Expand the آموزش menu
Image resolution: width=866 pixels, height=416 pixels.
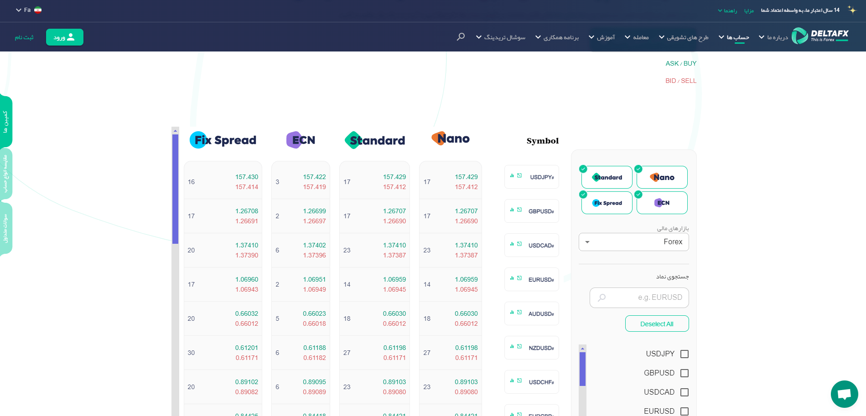602,37
